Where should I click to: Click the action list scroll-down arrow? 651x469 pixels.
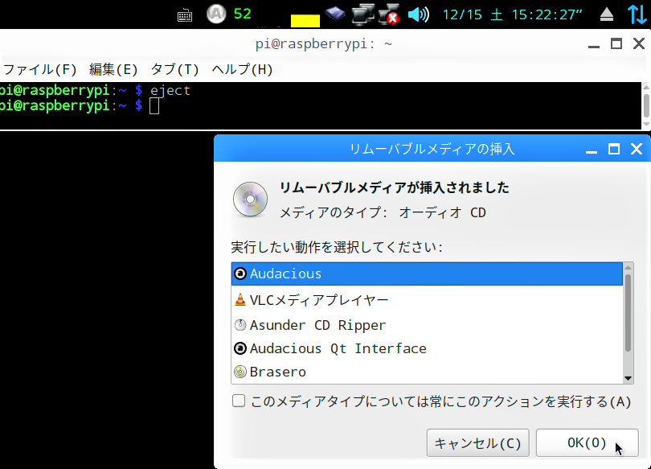[x=628, y=378]
